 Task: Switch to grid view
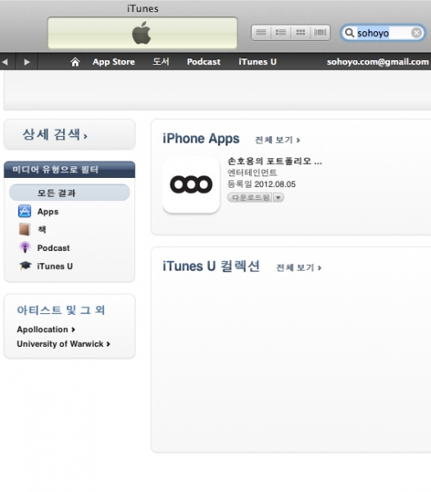pyautogui.click(x=300, y=32)
